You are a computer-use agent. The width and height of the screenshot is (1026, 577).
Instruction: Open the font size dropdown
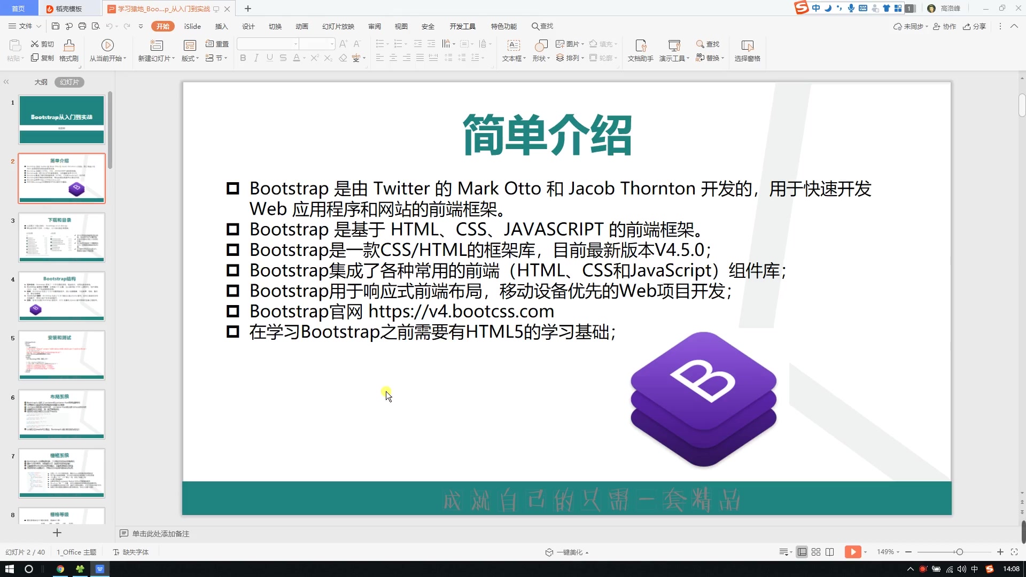[x=332, y=44]
